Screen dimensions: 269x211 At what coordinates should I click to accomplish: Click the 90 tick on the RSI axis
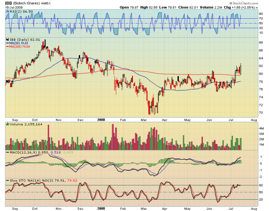(x=261, y=14)
